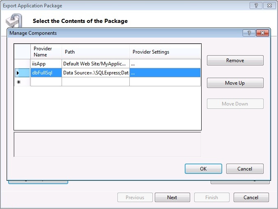
Task: Click the new row asterisk header
Action: (22, 82)
